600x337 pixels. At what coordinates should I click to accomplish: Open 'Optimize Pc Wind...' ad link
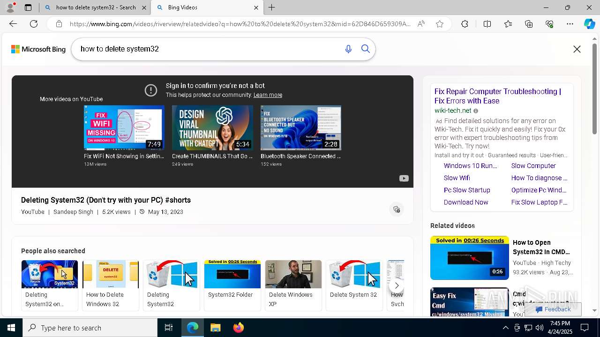click(539, 190)
